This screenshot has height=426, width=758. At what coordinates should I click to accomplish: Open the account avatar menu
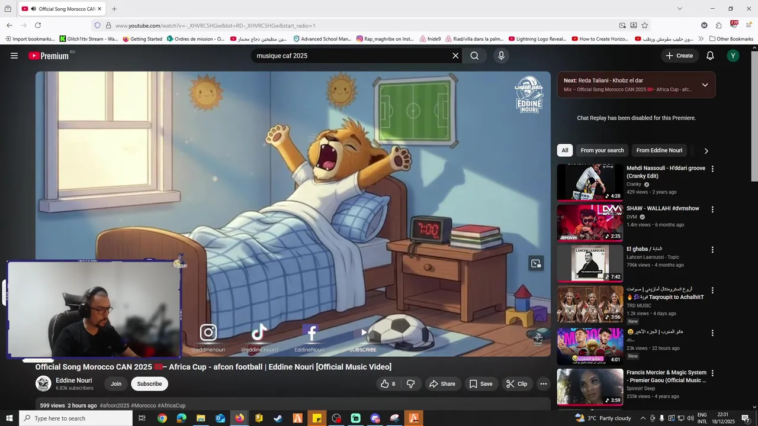733,56
